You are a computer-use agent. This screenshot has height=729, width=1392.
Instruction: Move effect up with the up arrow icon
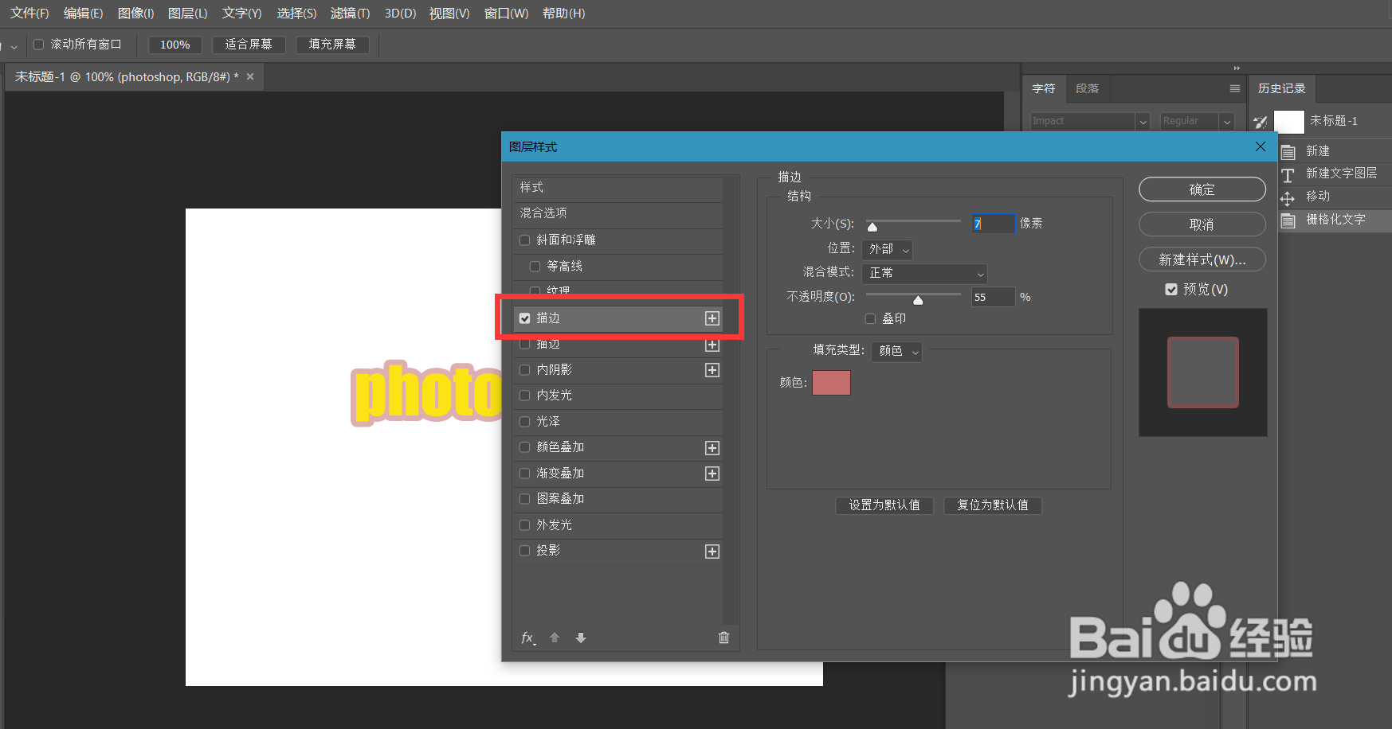[x=555, y=637]
